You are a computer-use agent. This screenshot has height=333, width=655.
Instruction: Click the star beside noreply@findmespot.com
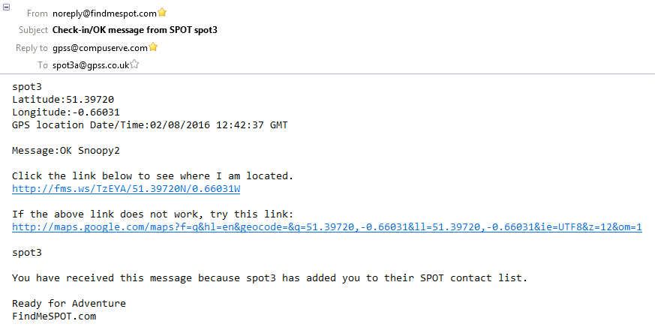pyautogui.click(x=162, y=13)
